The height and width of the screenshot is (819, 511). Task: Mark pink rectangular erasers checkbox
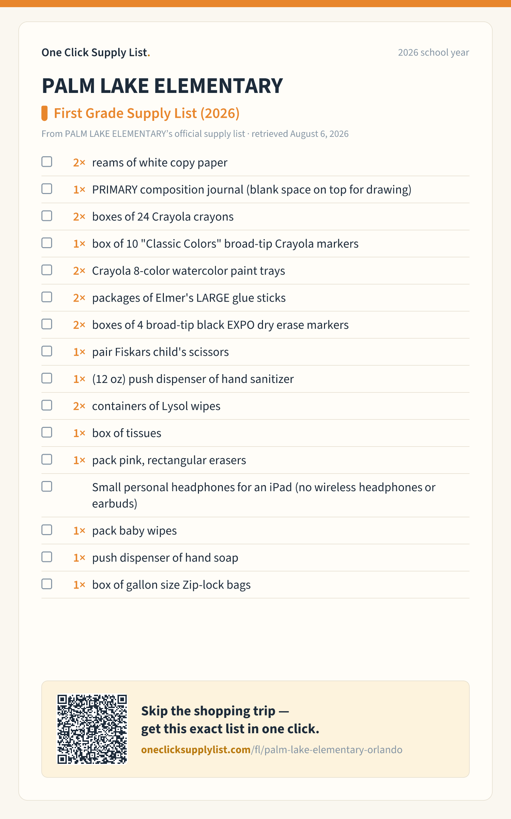47,459
